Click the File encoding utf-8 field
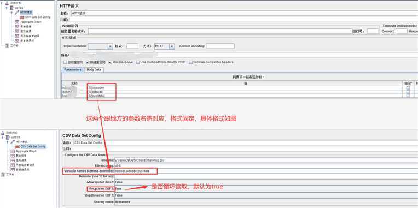The width and height of the screenshot is (418, 208). 266,166
